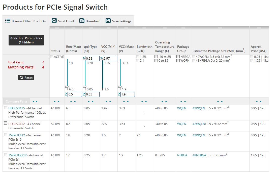Select the HD3SS3412 compare checkbox

click(6, 123)
